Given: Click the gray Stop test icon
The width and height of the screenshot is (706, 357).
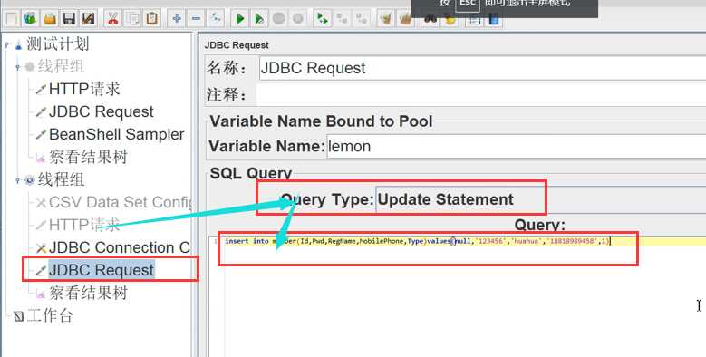Looking at the screenshot, I should click(x=279, y=18).
